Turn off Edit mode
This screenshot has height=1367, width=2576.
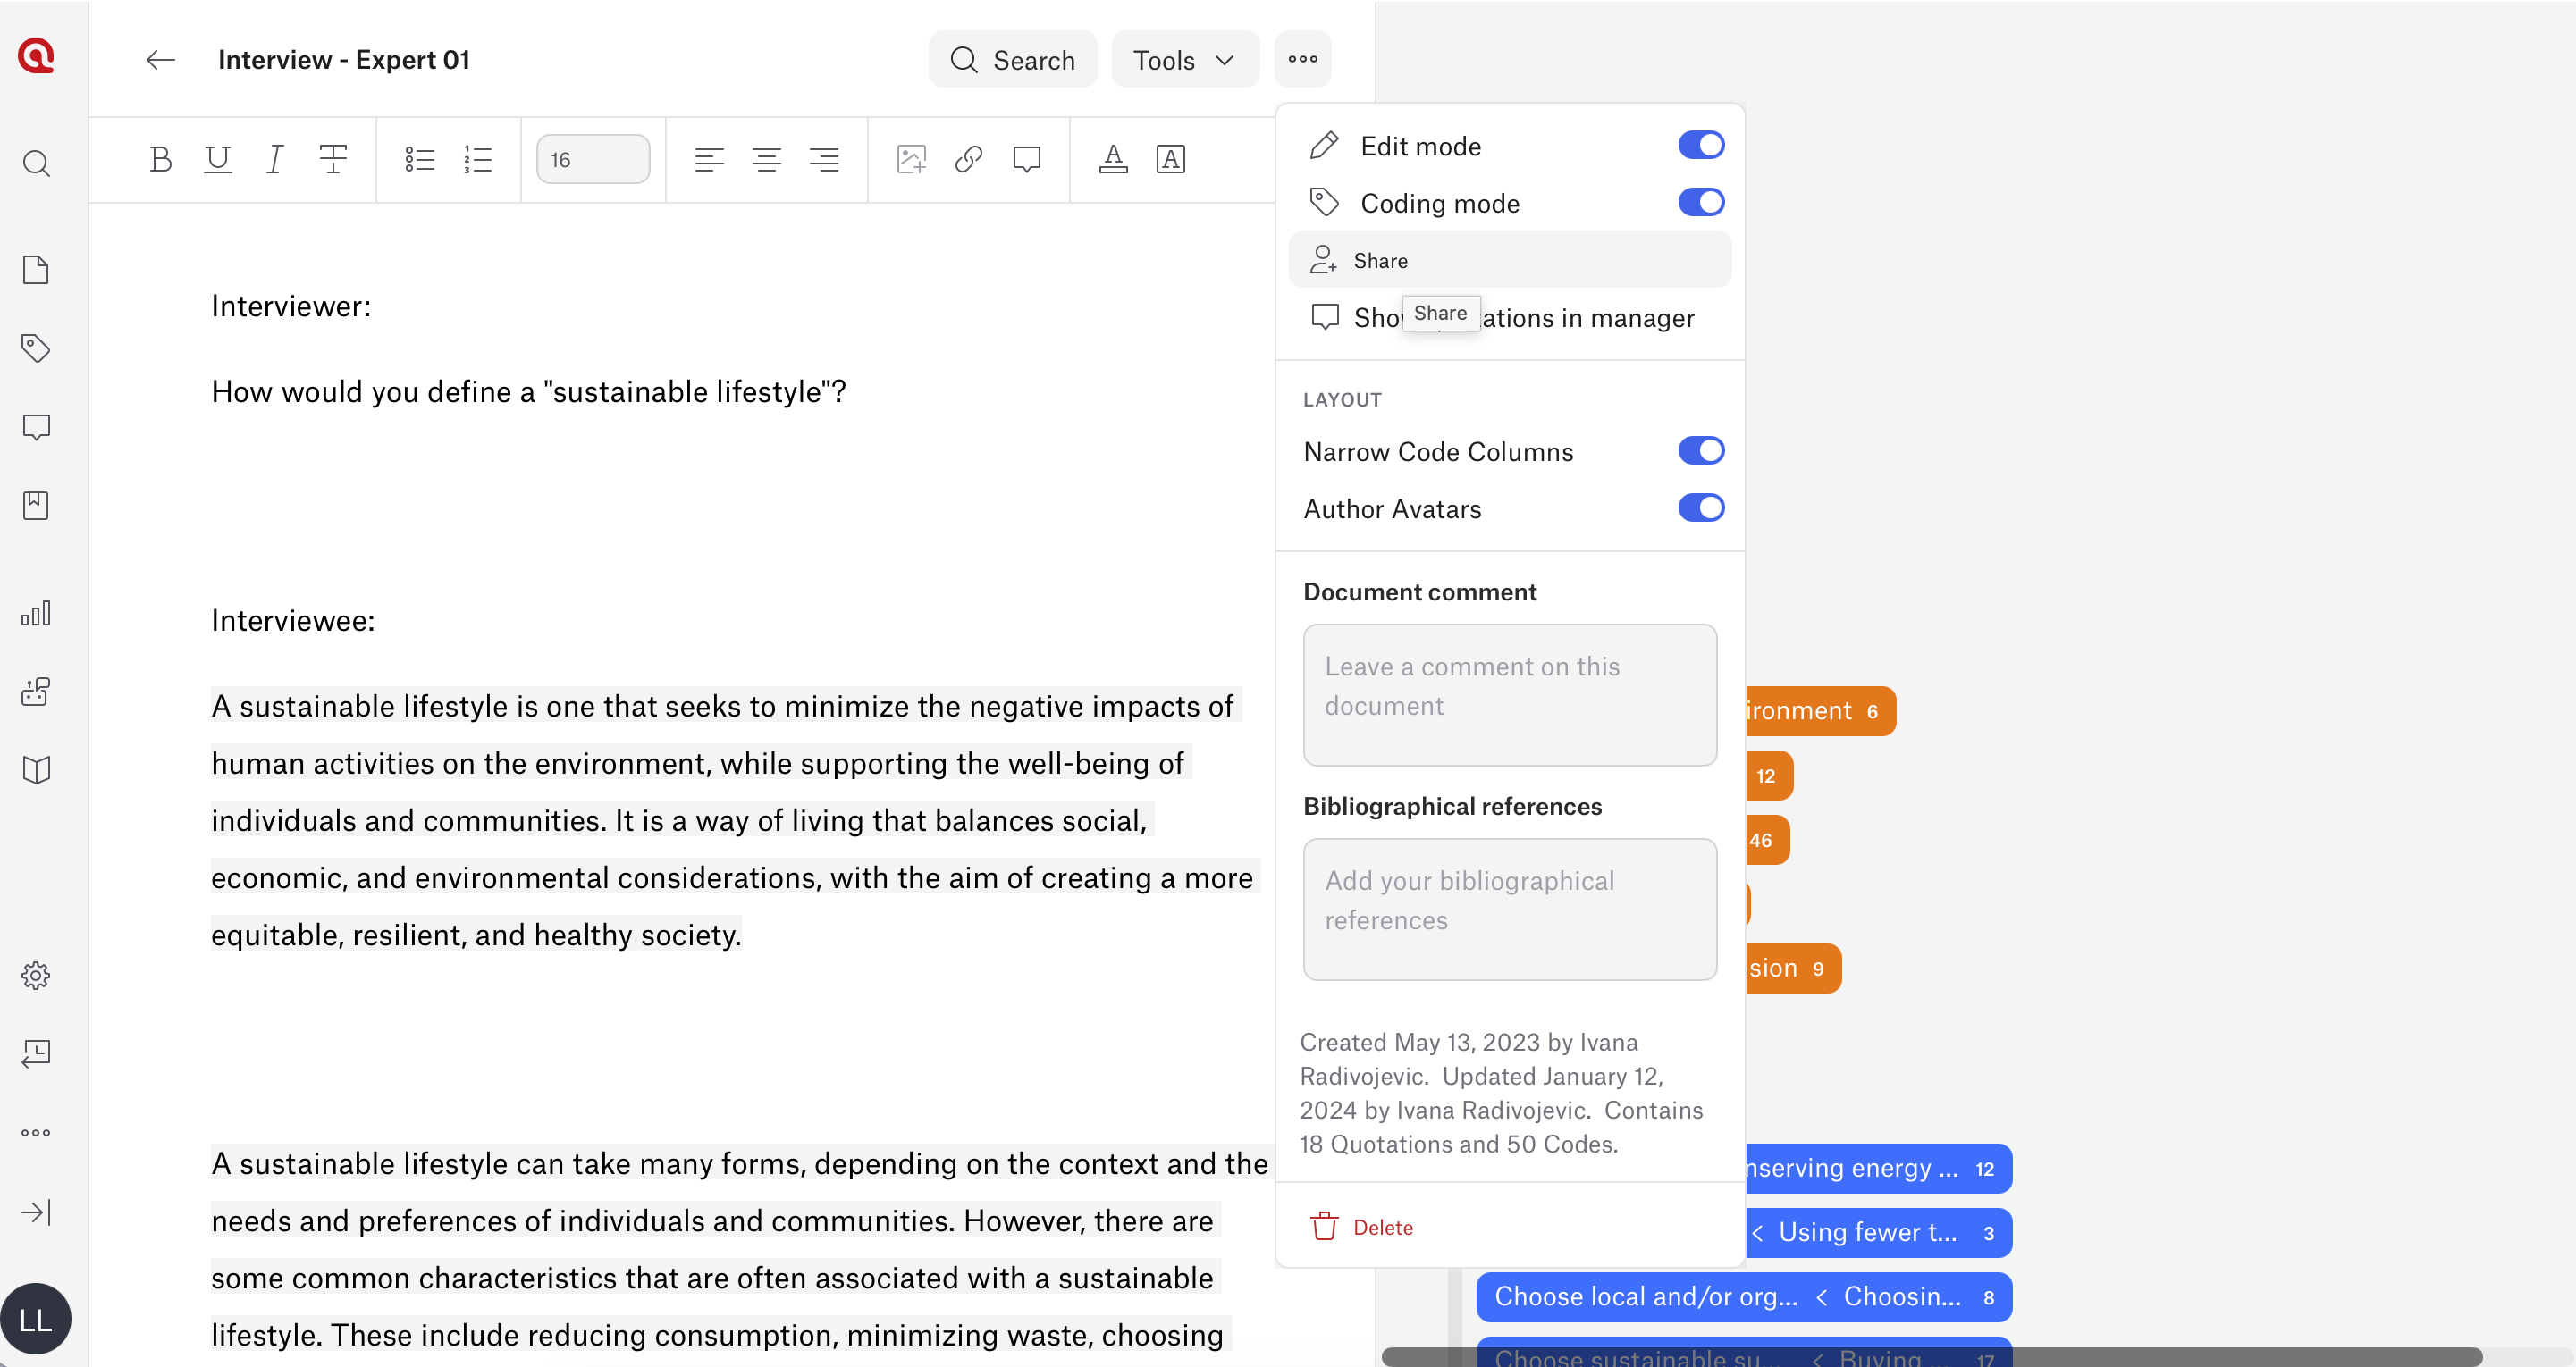1700,145
